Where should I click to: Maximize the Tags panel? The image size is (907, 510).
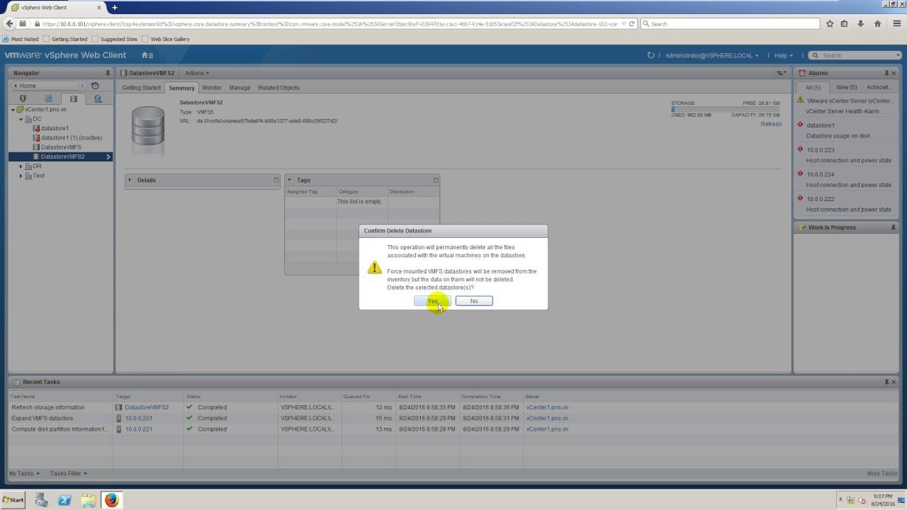pos(436,180)
